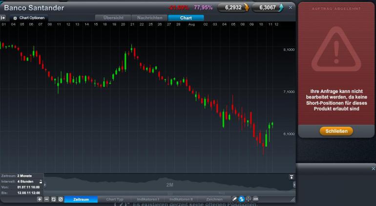Switch to the Übersicht tab
The image size is (376, 206).
113,18
